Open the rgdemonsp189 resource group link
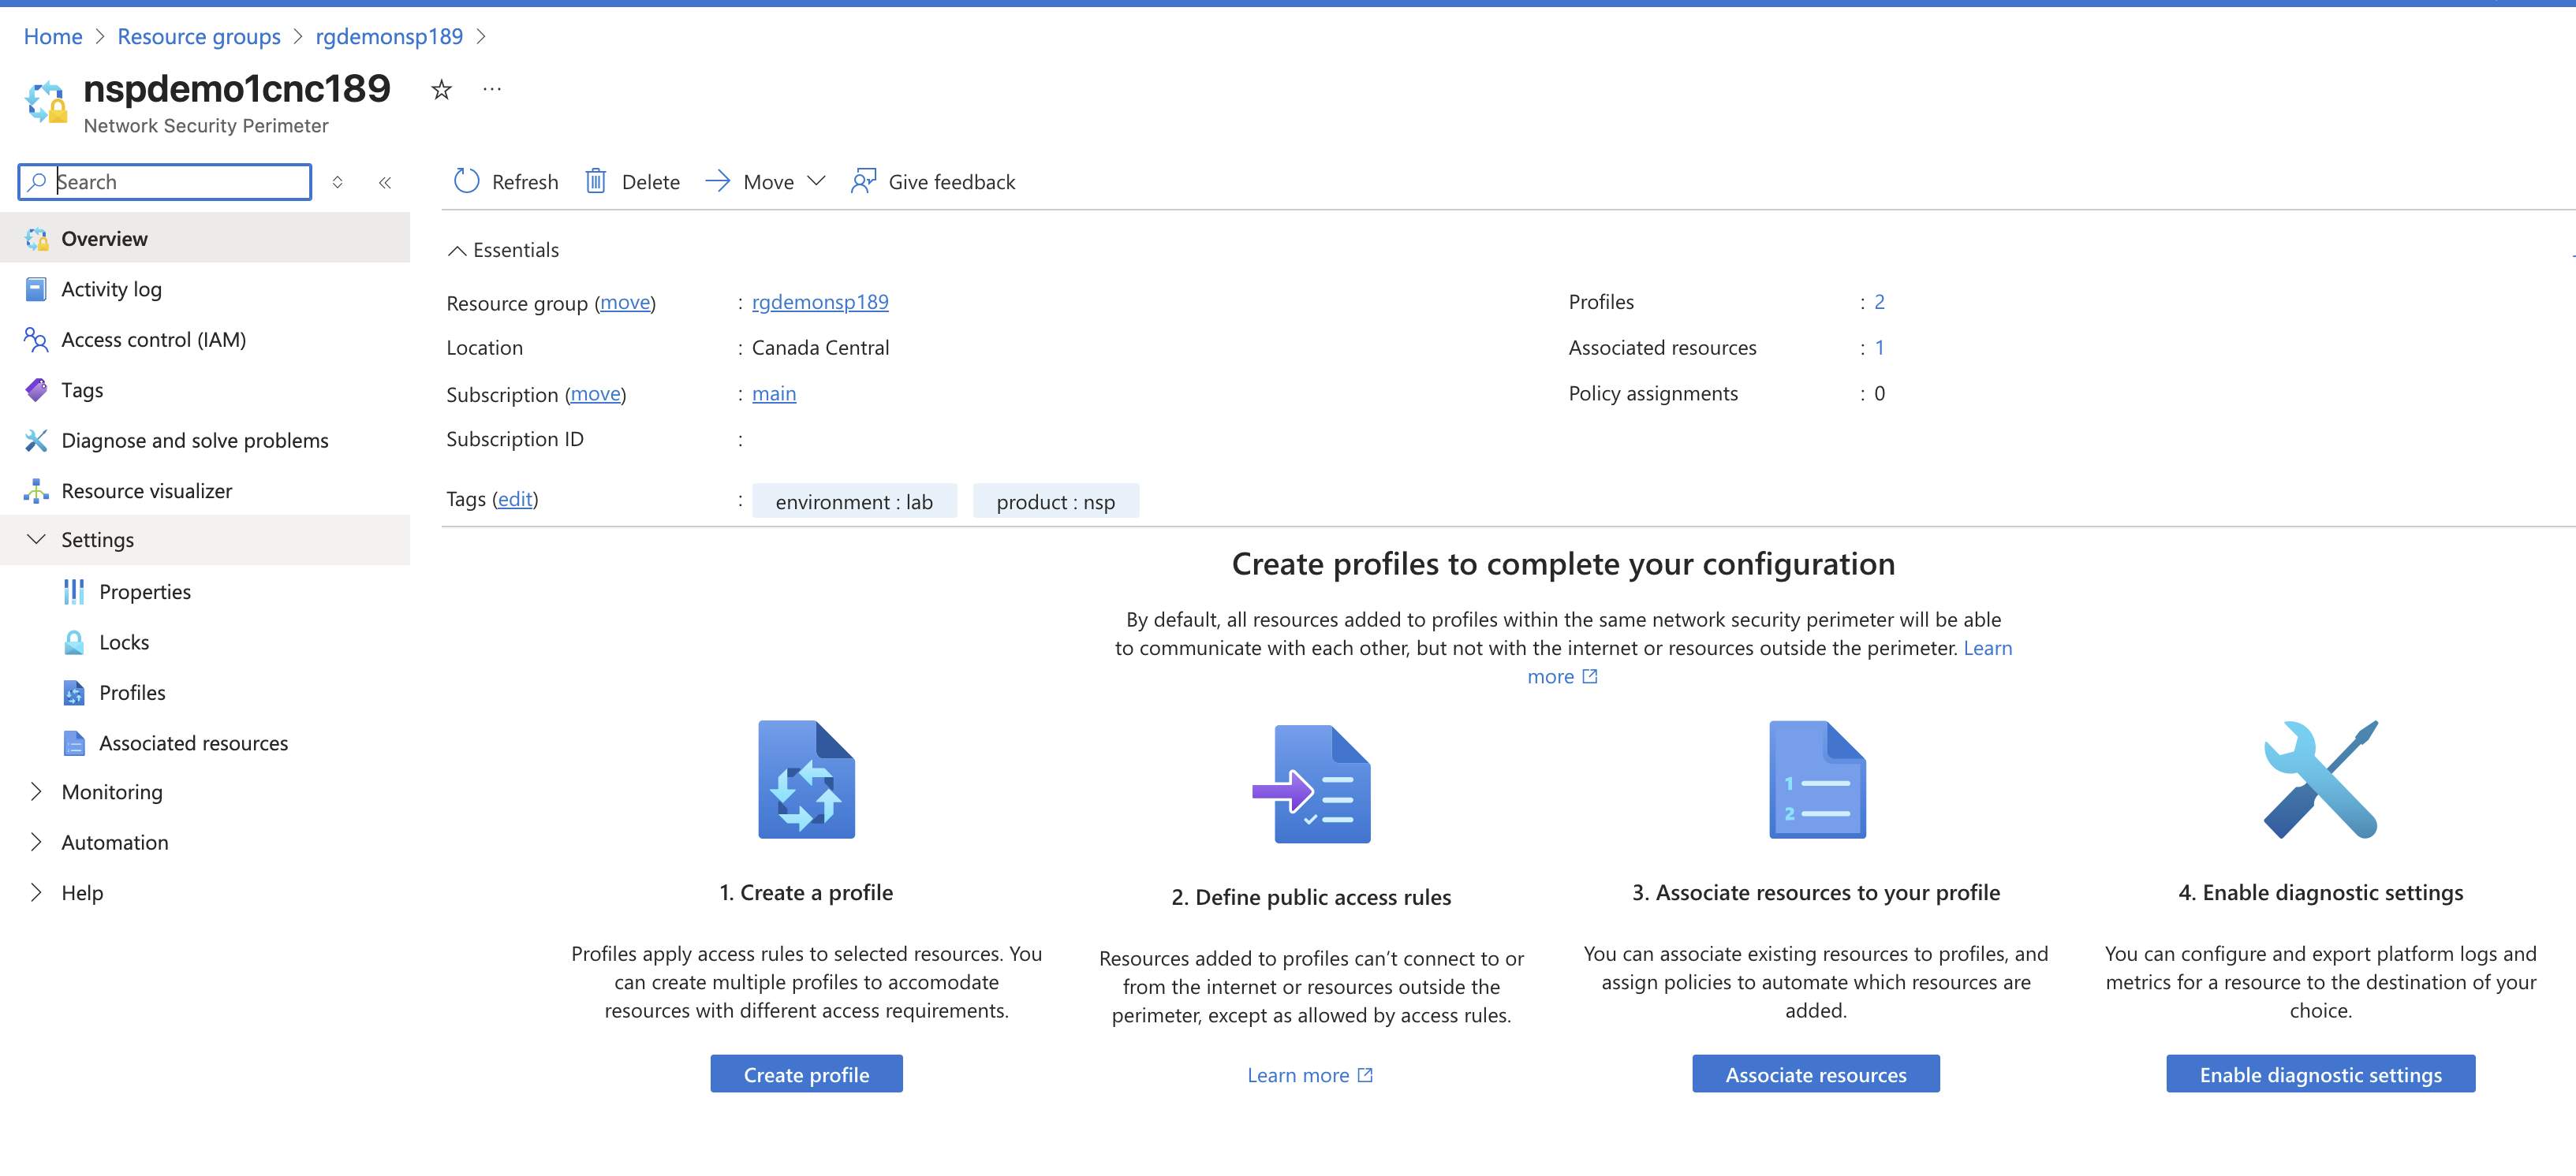The image size is (2576, 1176). click(819, 302)
